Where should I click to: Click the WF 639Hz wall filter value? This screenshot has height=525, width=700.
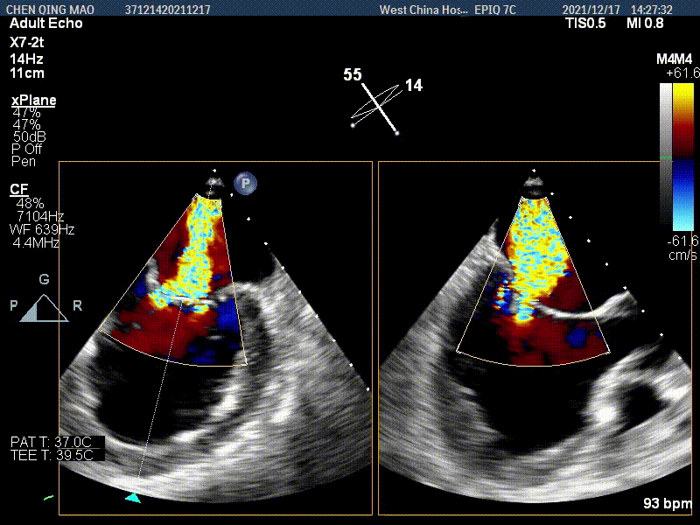[42, 229]
